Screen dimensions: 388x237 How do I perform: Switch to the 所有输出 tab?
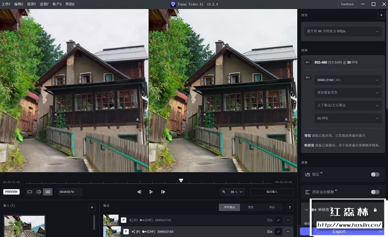[x=229, y=207]
